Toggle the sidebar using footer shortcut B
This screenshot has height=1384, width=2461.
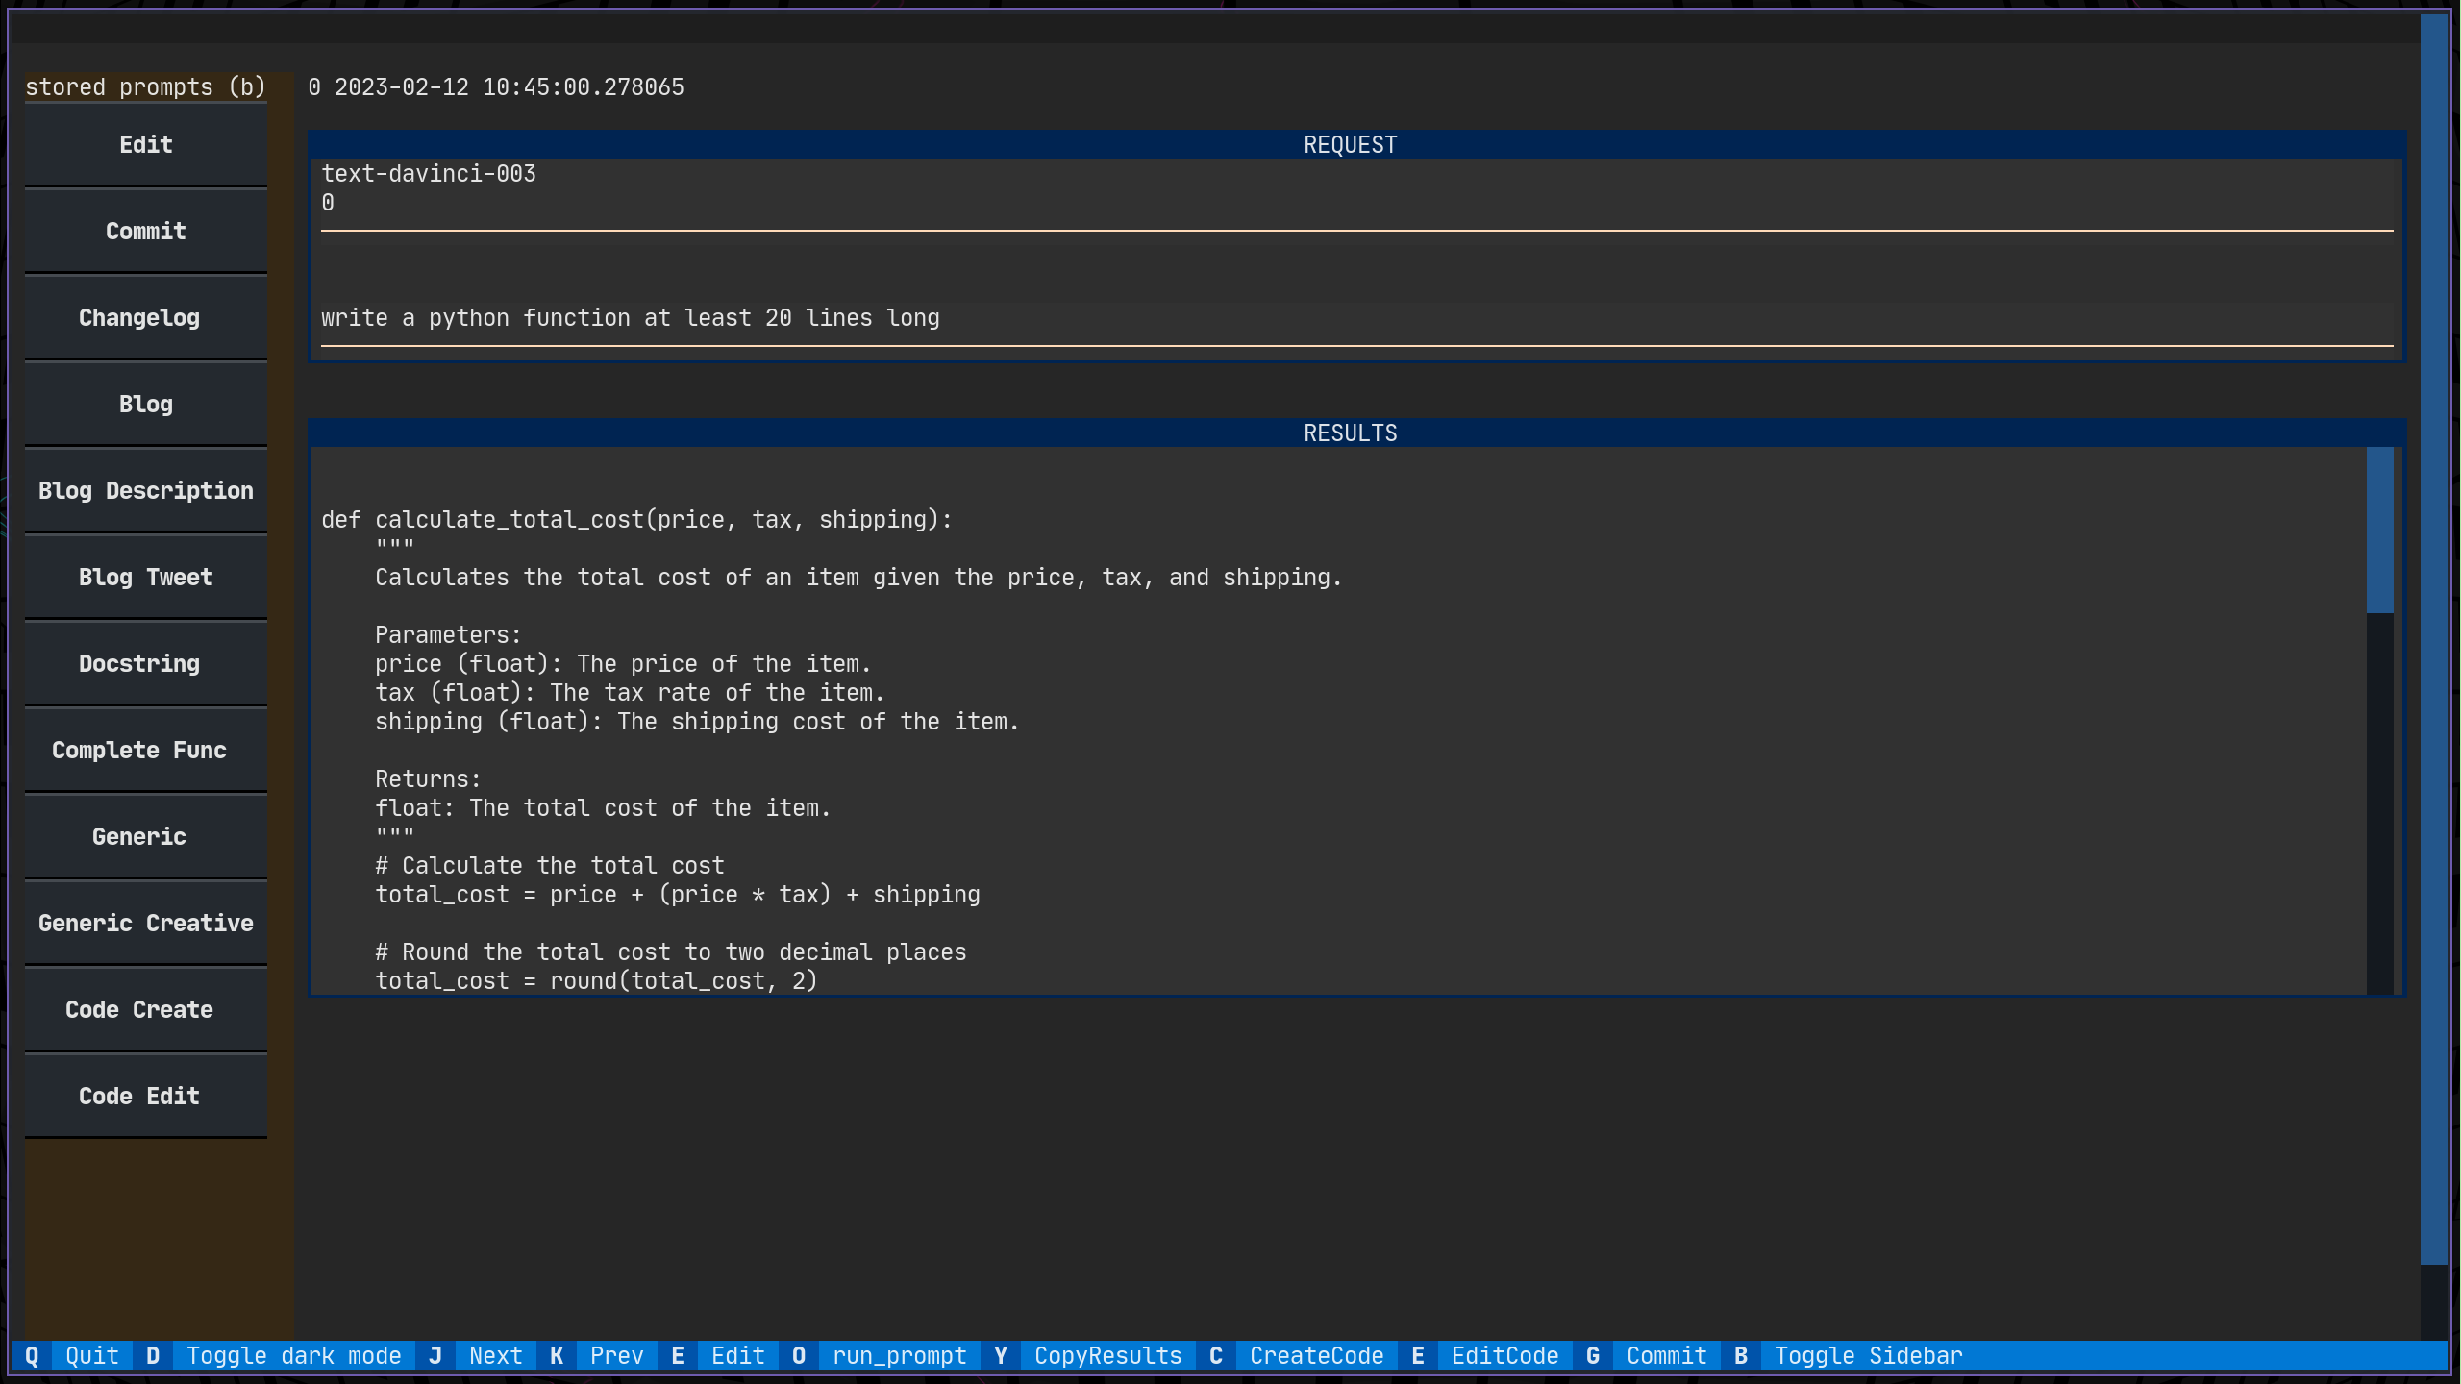(1867, 1355)
